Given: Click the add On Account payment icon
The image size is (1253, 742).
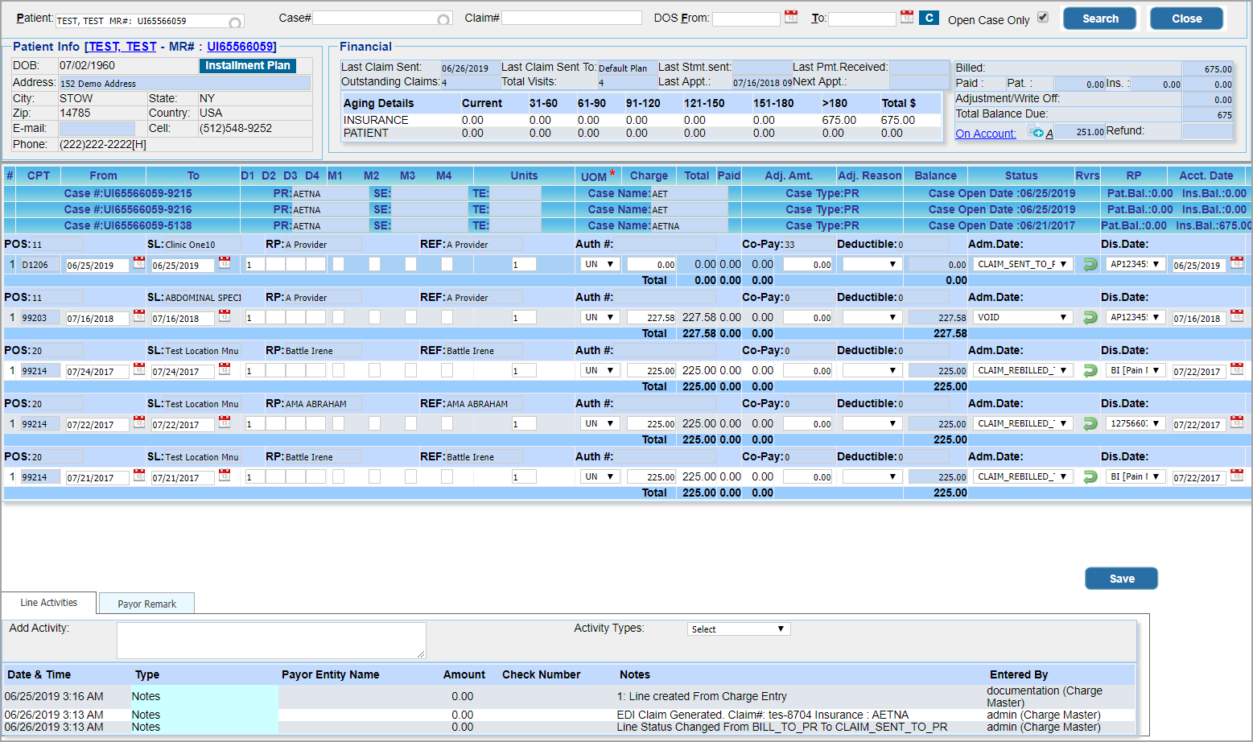Looking at the screenshot, I should (1037, 133).
